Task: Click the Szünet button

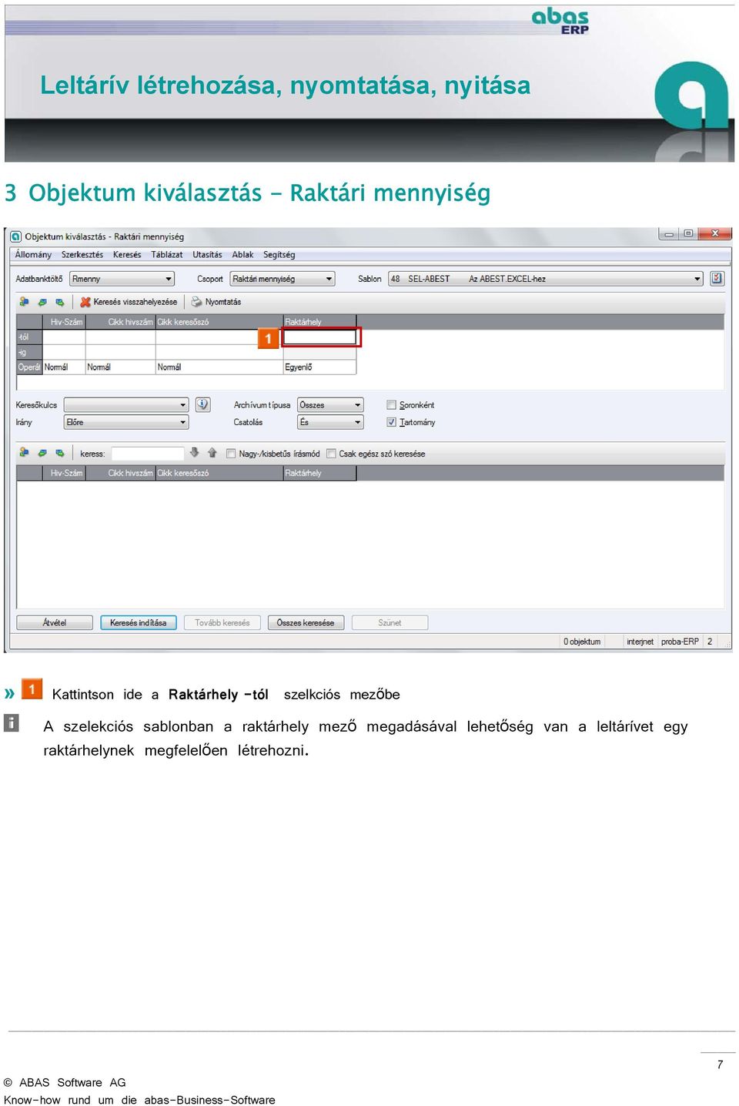Action: pos(390,622)
